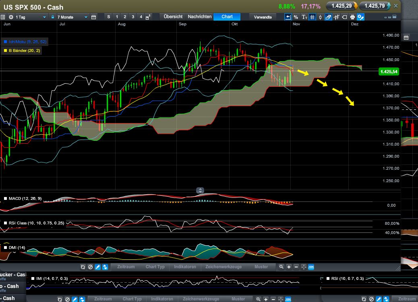Open the Chart Typ menu in main chart toolbar
The image size is (418, 302).
(x=155, y=267)
